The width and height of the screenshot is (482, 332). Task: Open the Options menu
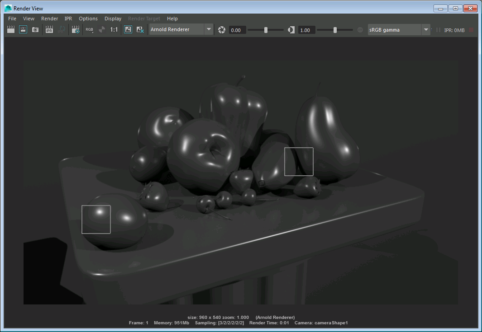tap(88, 19)
